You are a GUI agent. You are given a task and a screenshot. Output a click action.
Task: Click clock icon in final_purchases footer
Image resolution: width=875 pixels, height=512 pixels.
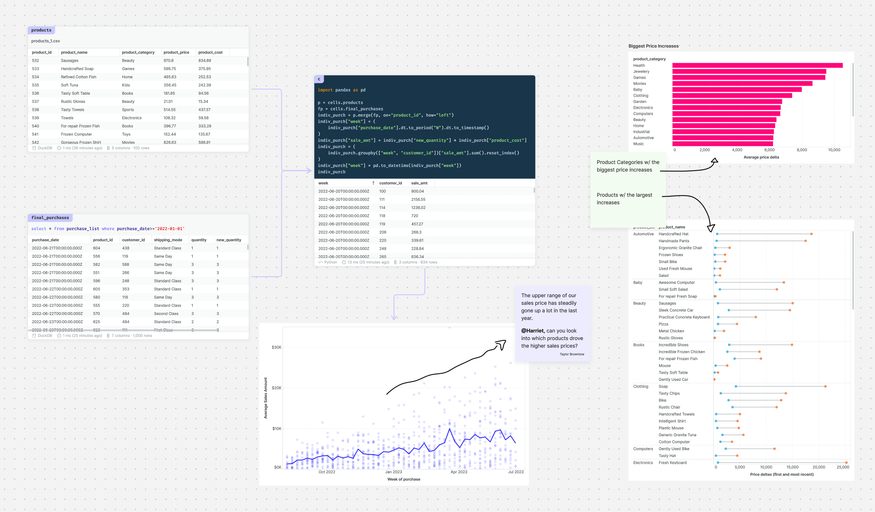[x=59, y=336]
